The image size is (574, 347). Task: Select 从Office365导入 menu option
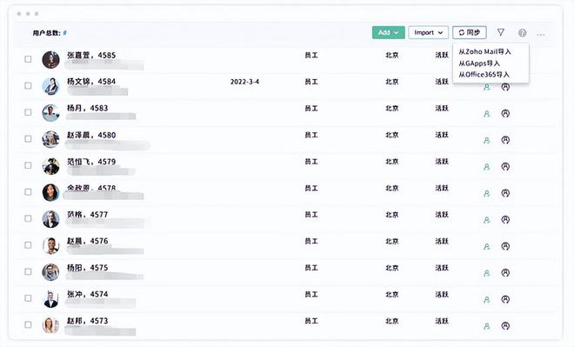(484, 74)
